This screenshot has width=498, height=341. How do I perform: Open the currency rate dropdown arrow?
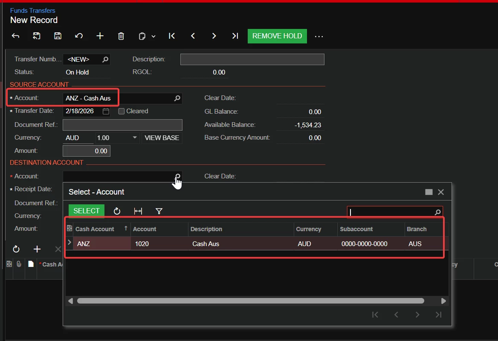click(x=135, y=138)
